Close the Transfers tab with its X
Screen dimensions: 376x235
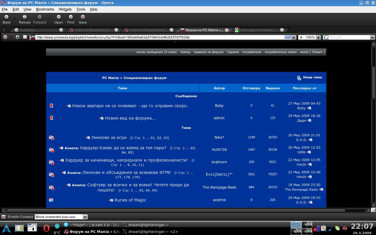coord(61,30)
